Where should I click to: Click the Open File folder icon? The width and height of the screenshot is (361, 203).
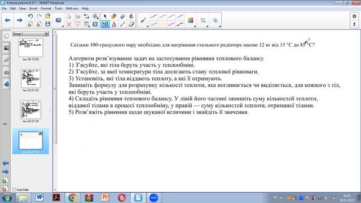[47, 16]
